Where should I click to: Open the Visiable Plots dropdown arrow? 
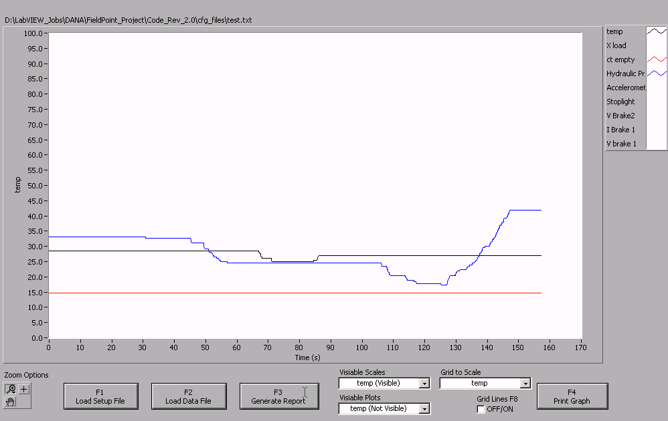tap(424, 409)
